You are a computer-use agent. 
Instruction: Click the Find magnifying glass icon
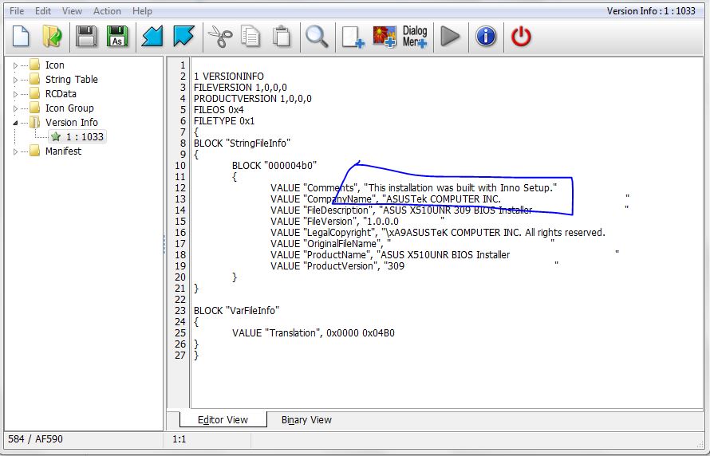point(317,36)
